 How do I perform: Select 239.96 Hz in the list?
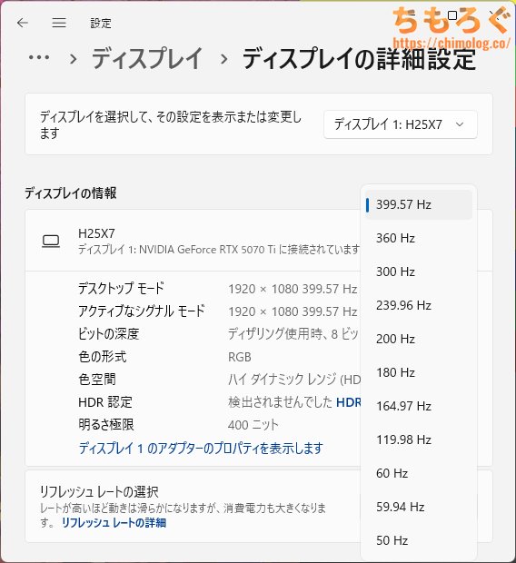pyautogui.click(x=419, y=305)
